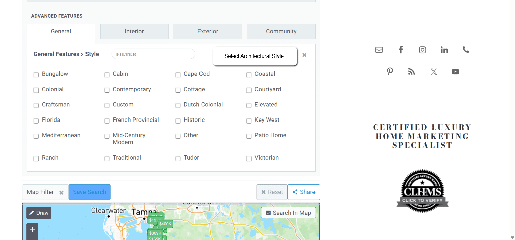The image size is (515, 240).
Task: Check the Bungalow style checkbox
Action: [x=36, y=75]
